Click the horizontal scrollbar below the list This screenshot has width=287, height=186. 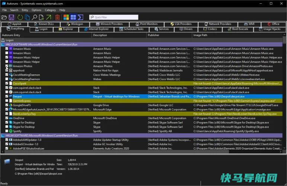tap(142, 151)
